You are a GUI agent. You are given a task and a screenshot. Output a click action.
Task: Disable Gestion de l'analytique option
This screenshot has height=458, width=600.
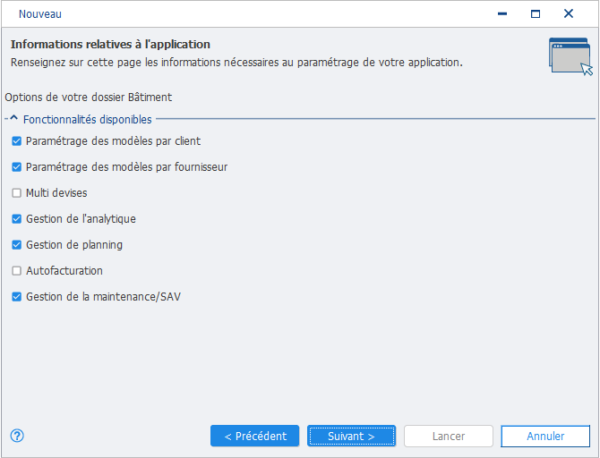16,219
